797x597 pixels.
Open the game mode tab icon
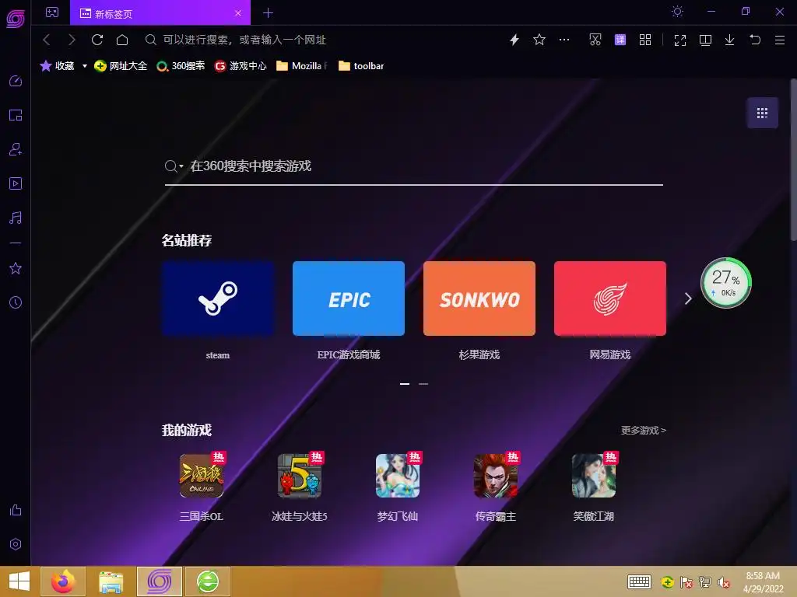52,12
